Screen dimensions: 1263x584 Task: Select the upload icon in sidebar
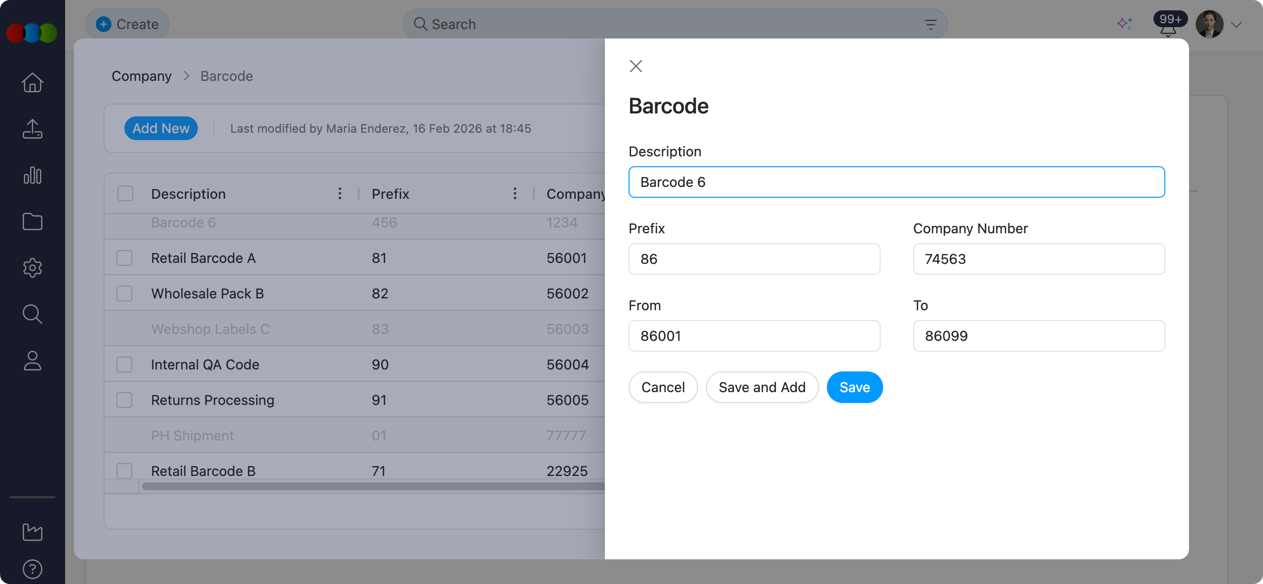click(x=32, y=129)
